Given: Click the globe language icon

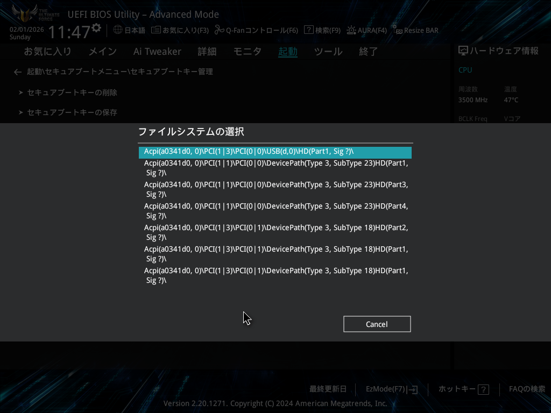Looking at the screenshot, I should (x=118, y=30).
